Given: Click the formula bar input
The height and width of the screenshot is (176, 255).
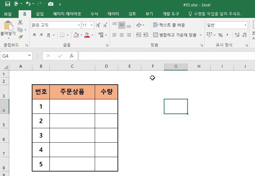Looking at the screenshot, I should click(167, 56).
